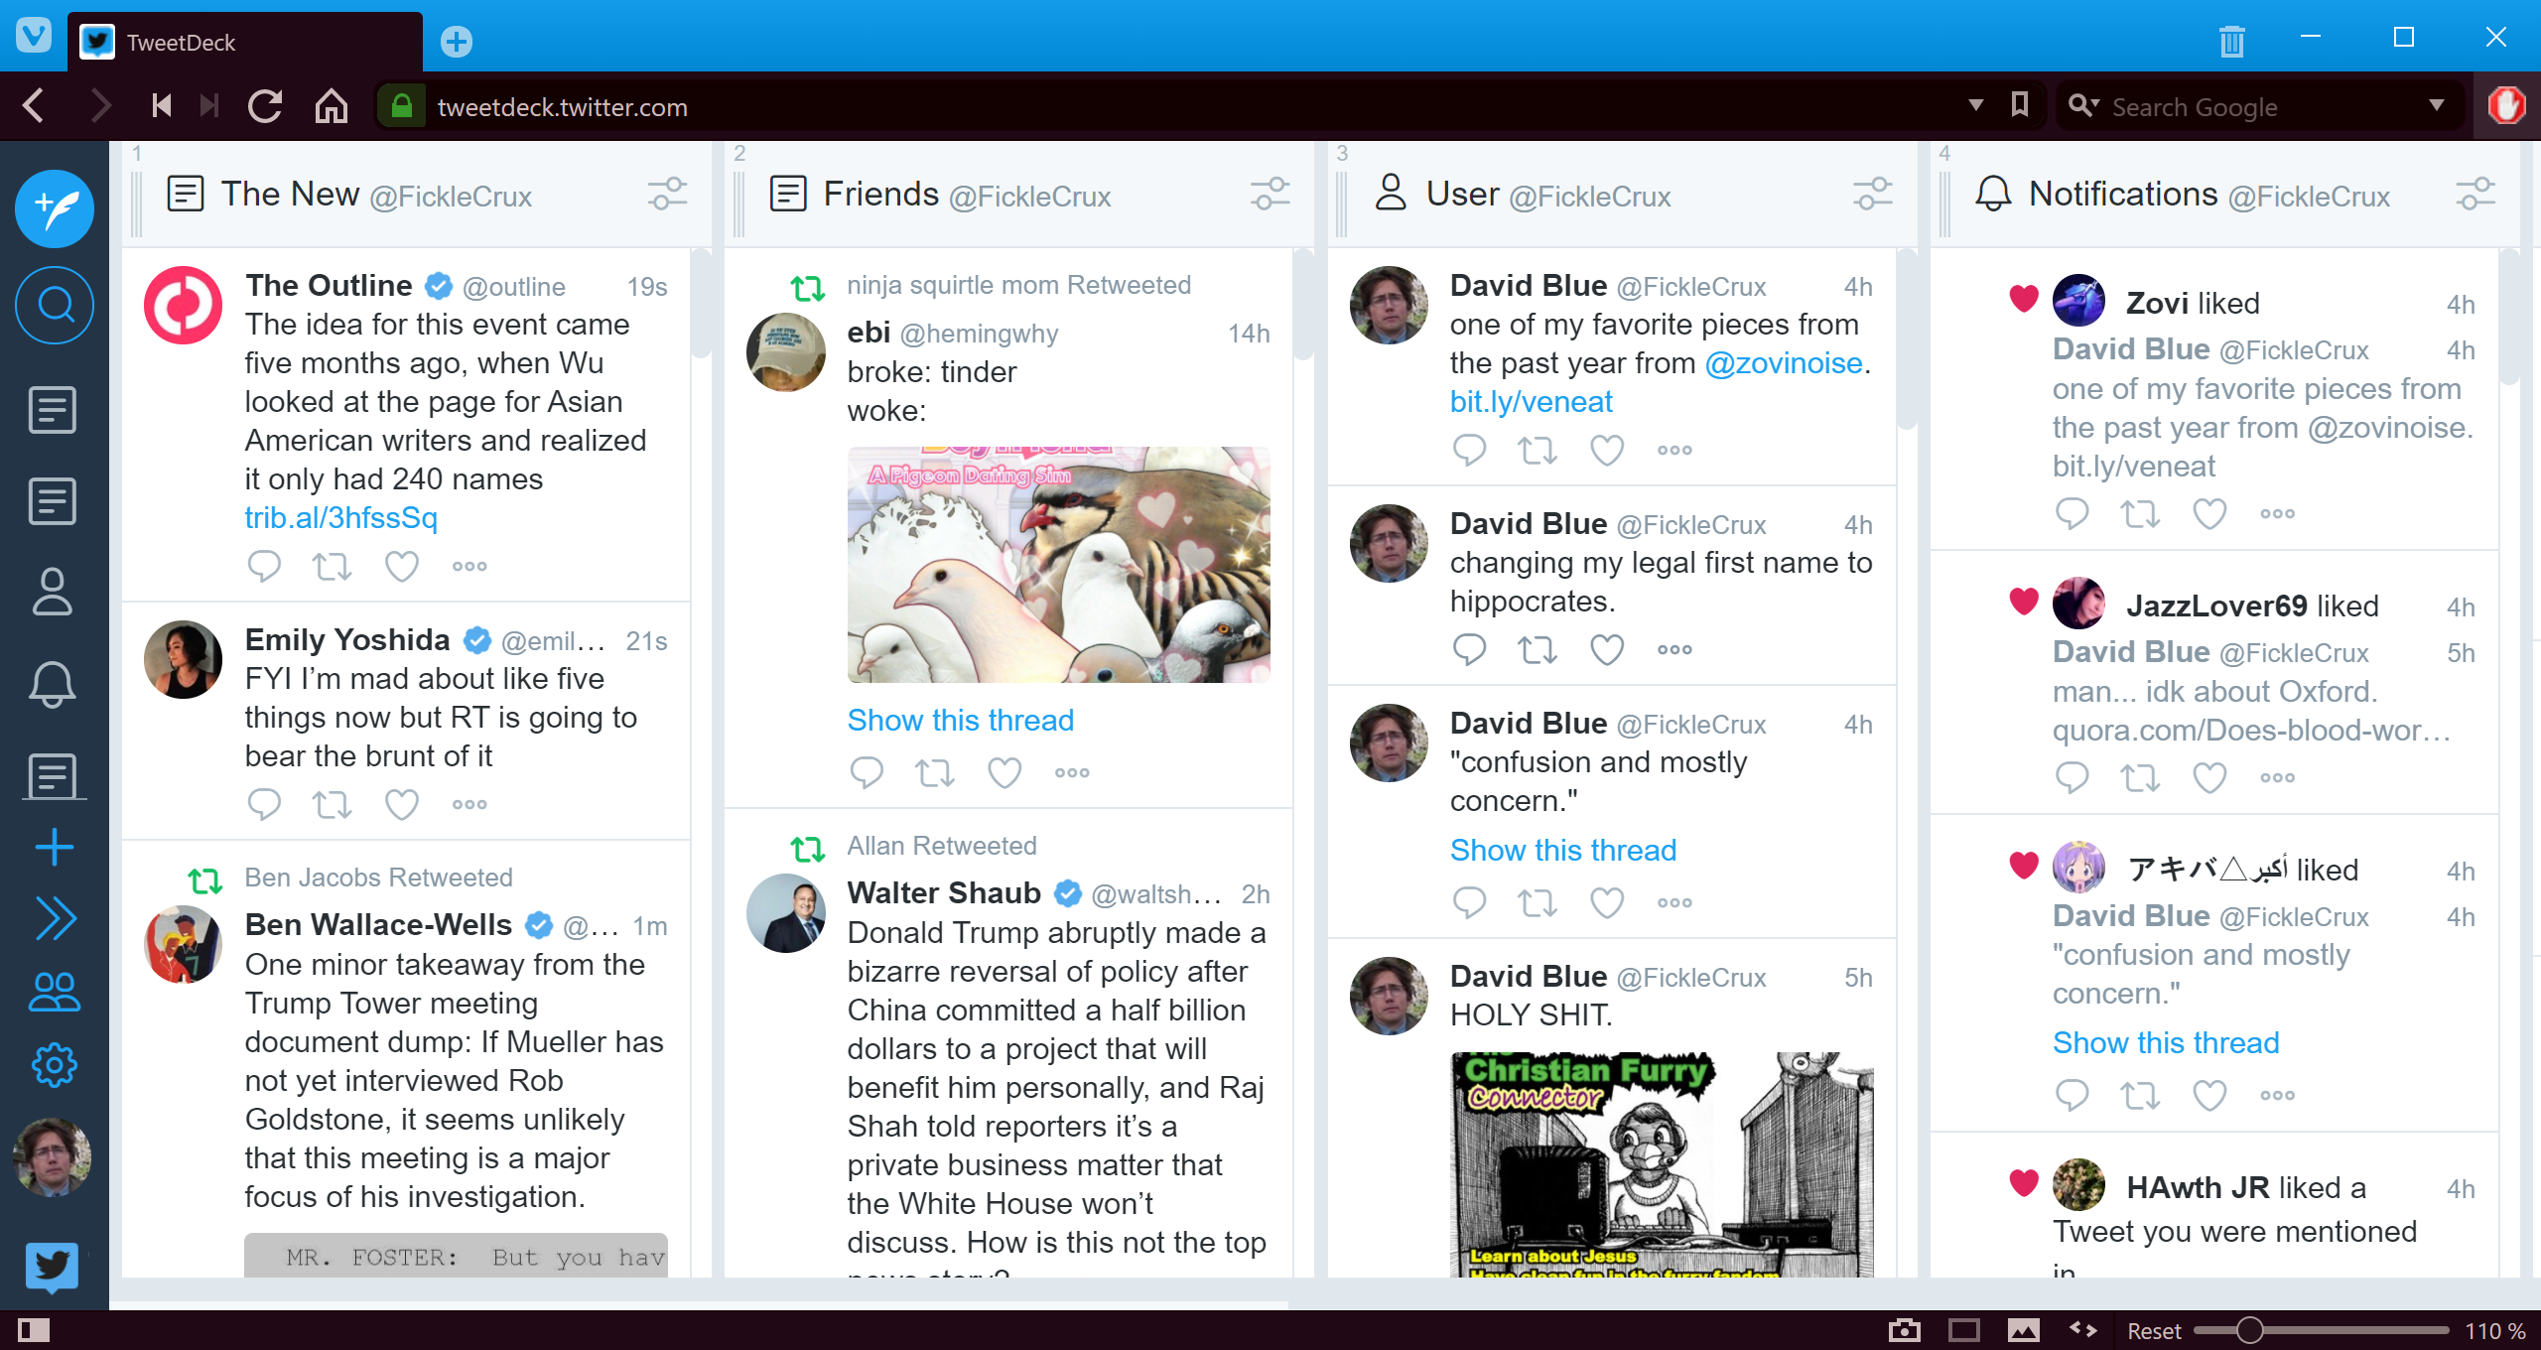Screen dimensions: 2541x1350
Task: Retweet Emily Yoshida's tweet
Action: tap(332, 804)
